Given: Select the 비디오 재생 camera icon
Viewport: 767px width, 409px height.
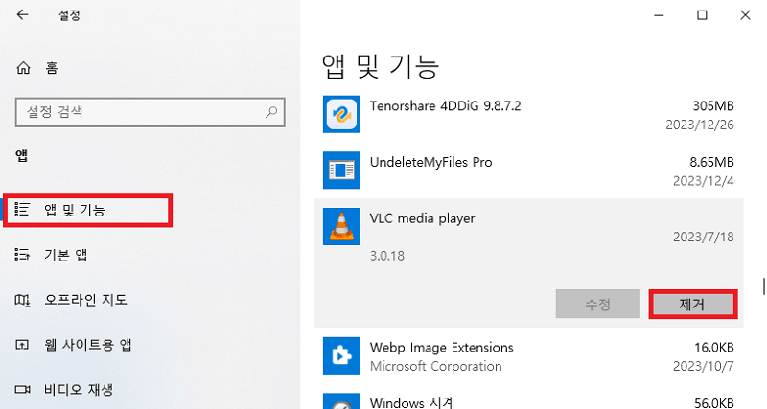Looking at the screenshot, I should (x=22, y=390).
